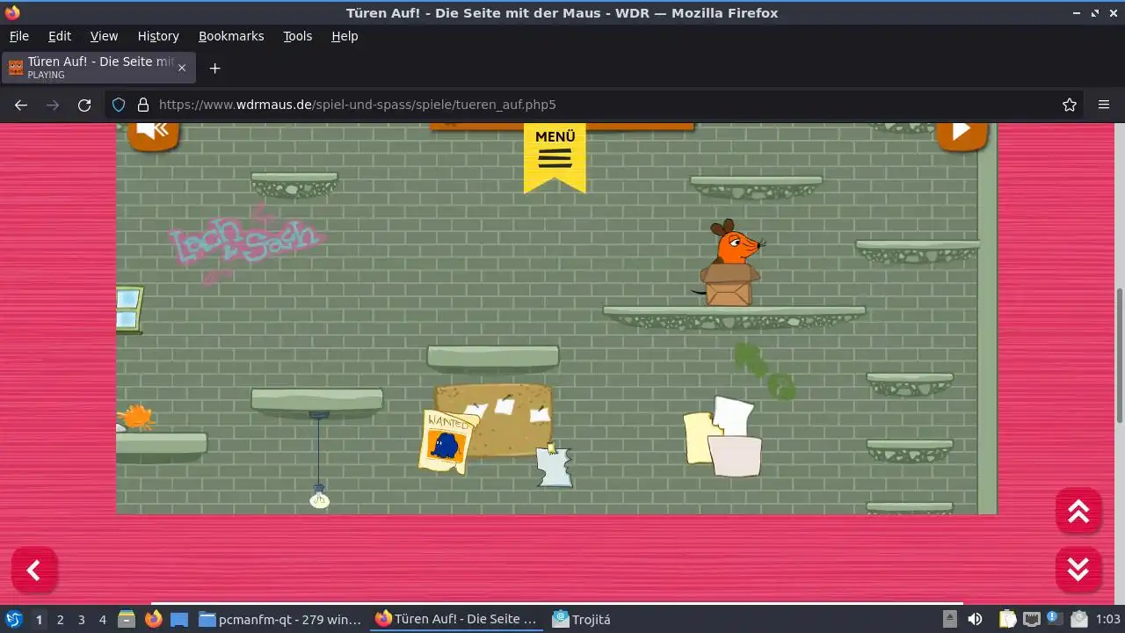Click the stack of paper sheets on the wall
1125x633 pixels.
coord(722,437)
